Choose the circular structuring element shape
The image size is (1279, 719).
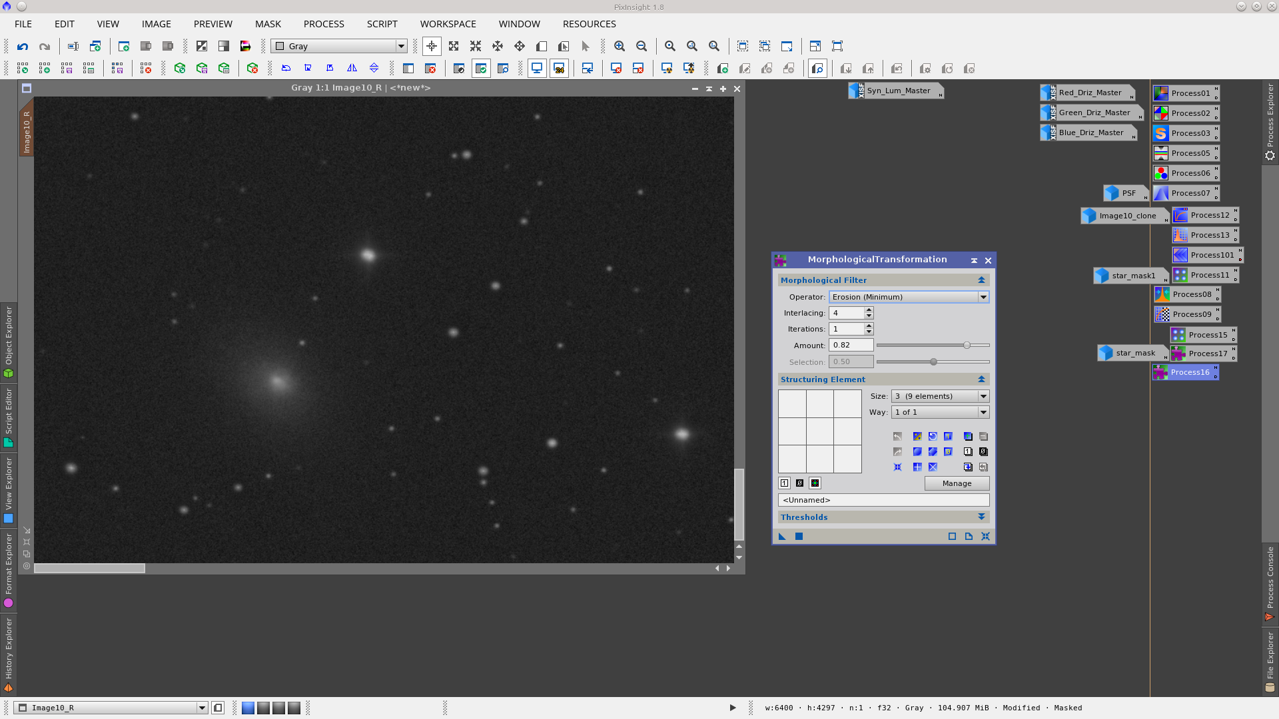tap(917, 451)
